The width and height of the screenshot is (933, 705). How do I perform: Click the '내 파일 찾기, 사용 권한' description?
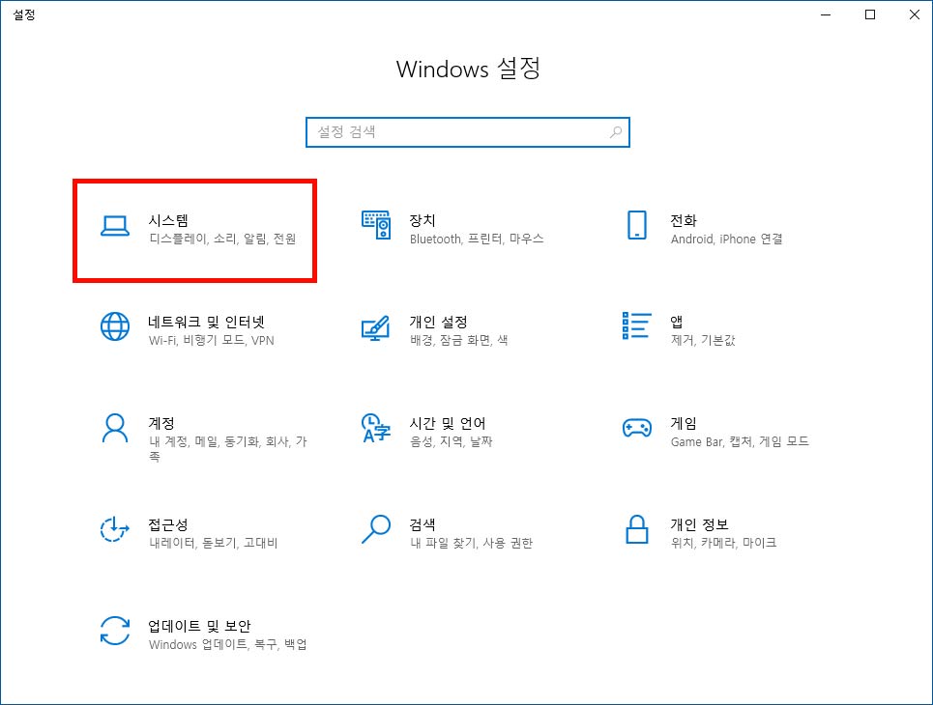(471, 543)
